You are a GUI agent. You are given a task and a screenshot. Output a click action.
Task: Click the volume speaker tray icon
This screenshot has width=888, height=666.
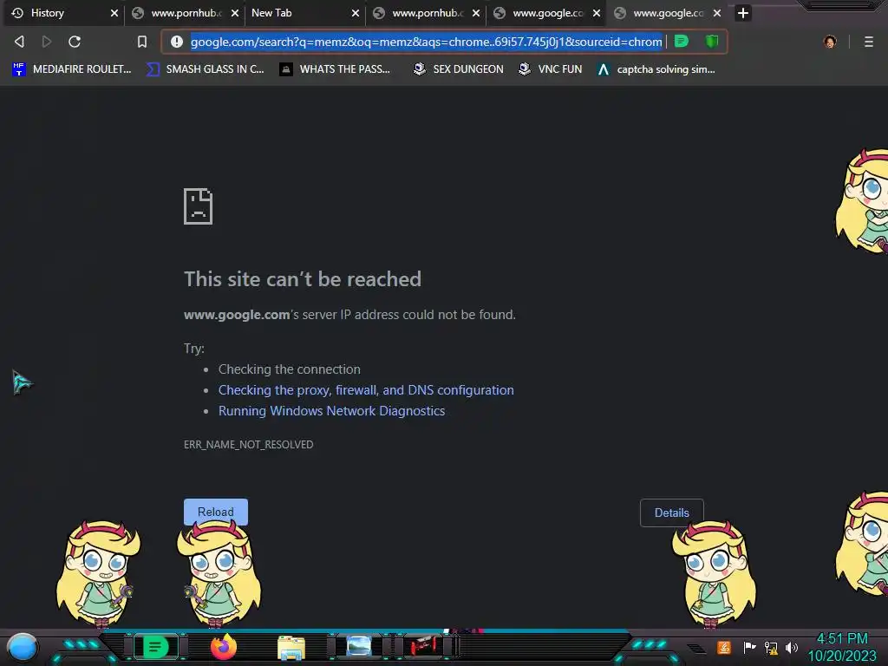tap(792, 647)
